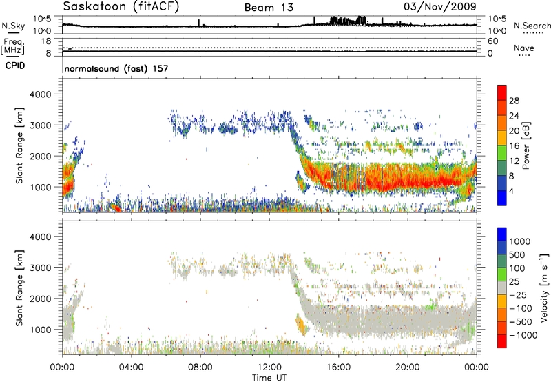Viewport: 551px width, 382px height.
Task: Click the '18' frequency axis tick
Action: (x=46, y=41)
